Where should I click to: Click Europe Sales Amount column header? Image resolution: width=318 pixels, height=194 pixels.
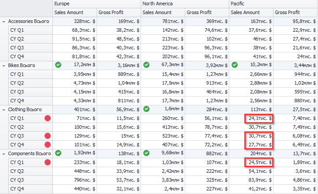pyautogui.click(x=75, y=13)
